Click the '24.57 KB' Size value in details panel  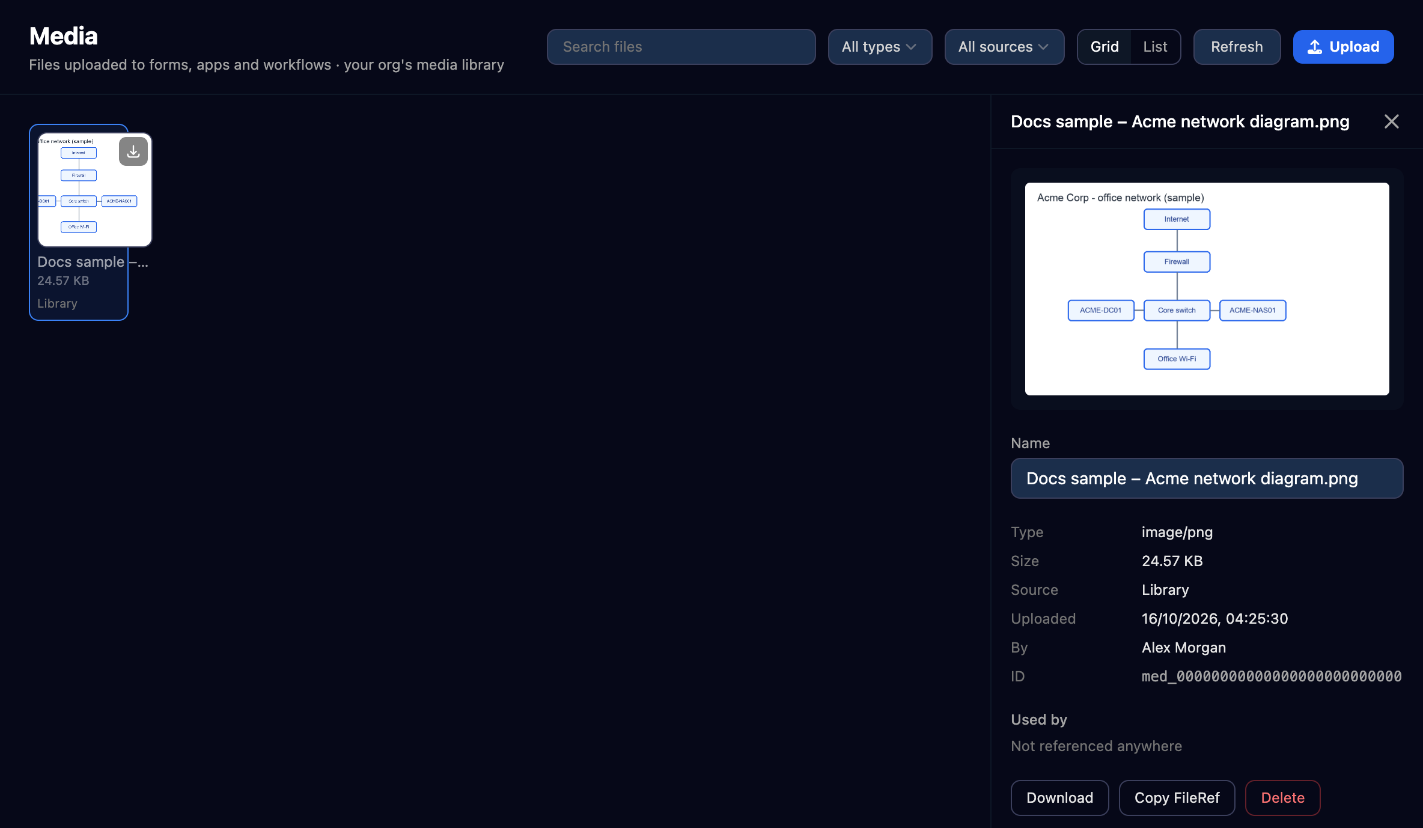(1172, 561)
